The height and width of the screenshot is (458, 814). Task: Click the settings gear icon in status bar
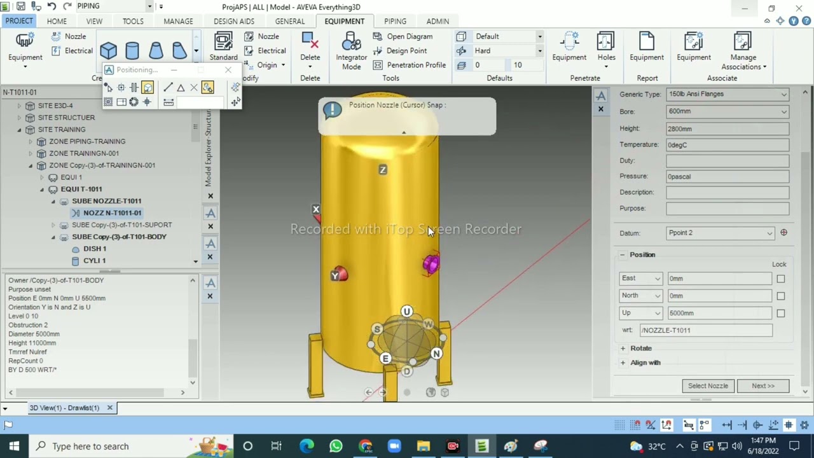[804, 425]
